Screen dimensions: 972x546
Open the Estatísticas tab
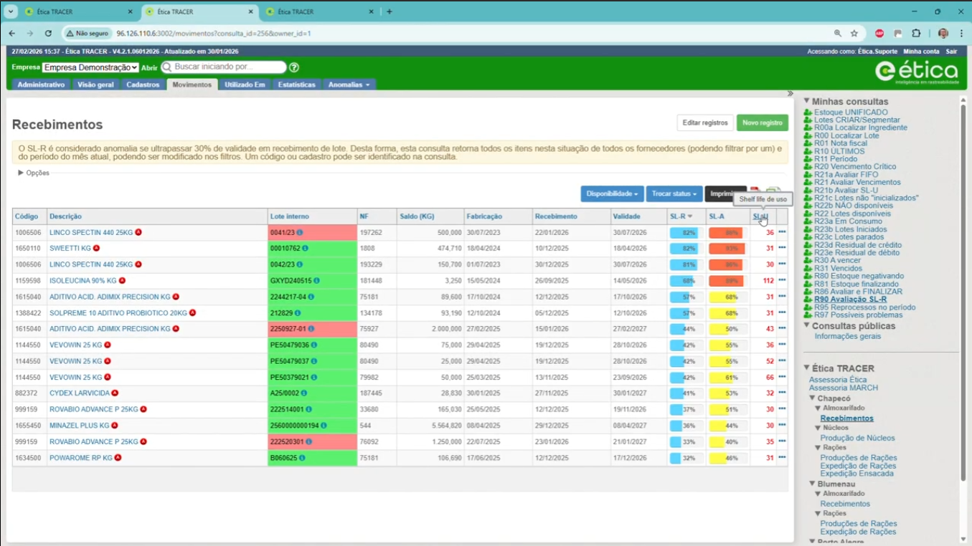tap(296, 85)
